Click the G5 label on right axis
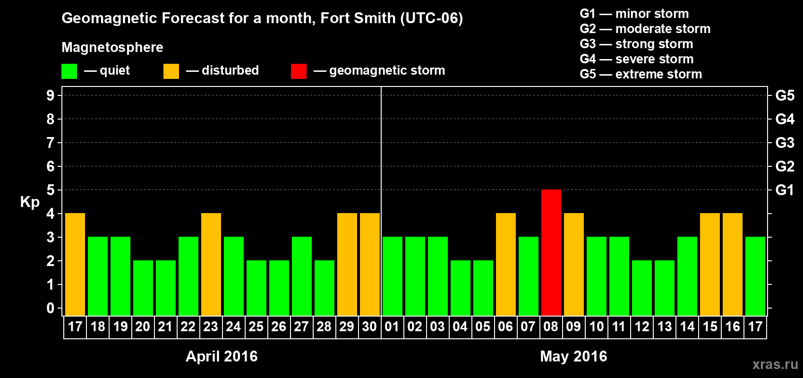Image resolution: width=803 pixels, height=378 pixels. 785,95
